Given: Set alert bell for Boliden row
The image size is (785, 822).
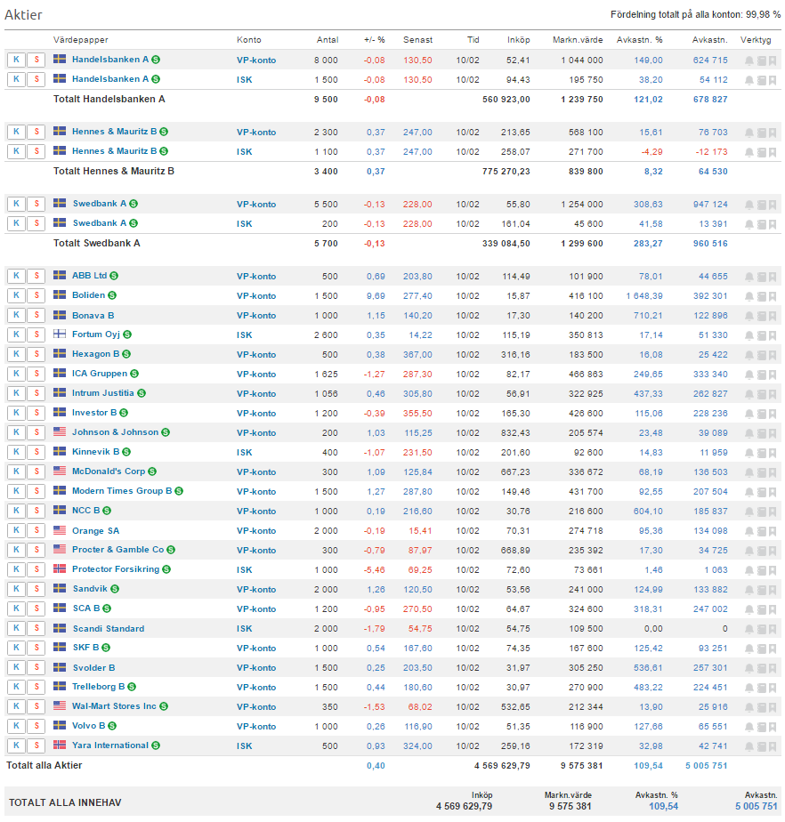Looking at the screenshot, I should click(749, 296).
